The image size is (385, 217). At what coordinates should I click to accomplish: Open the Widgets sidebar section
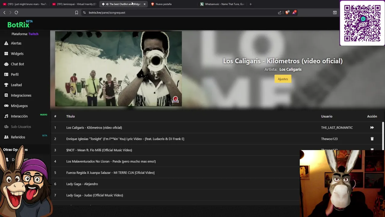(17, 54)
